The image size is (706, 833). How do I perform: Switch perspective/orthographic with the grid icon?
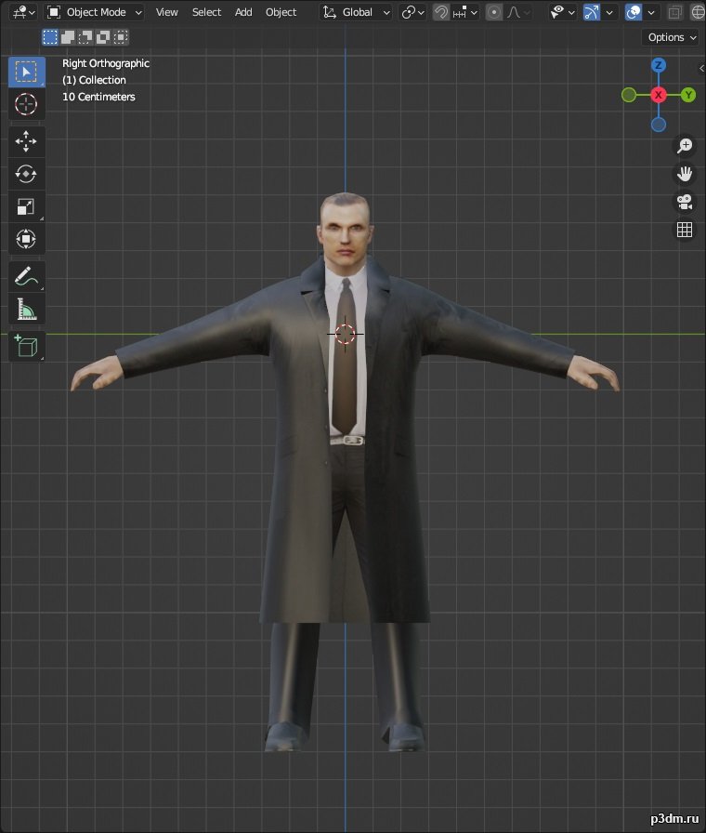tap(685, 230)
